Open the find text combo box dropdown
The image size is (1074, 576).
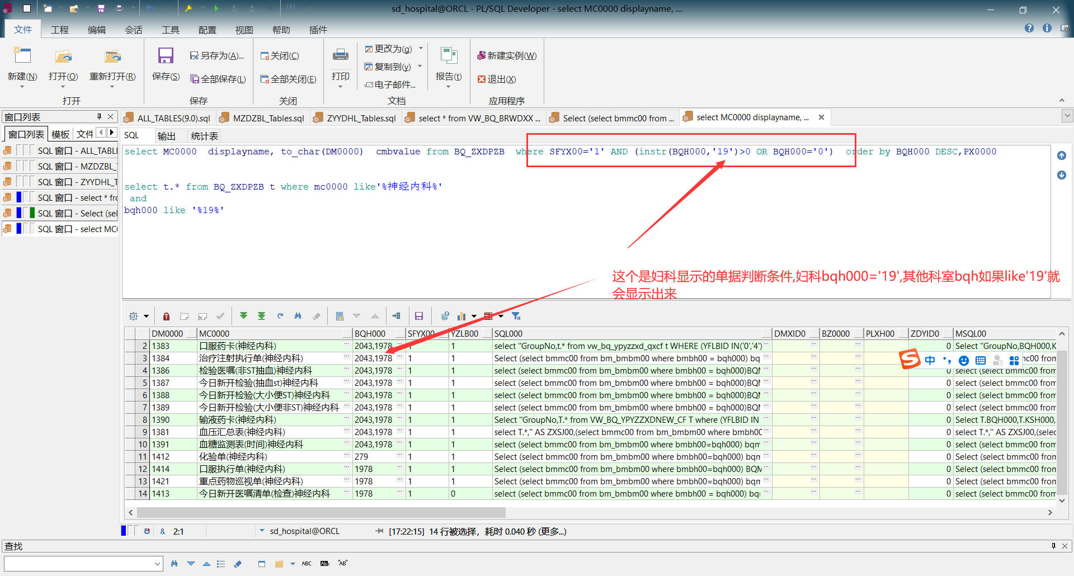point(157,564)
